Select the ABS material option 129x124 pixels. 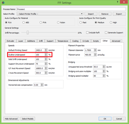coord(26,23)
